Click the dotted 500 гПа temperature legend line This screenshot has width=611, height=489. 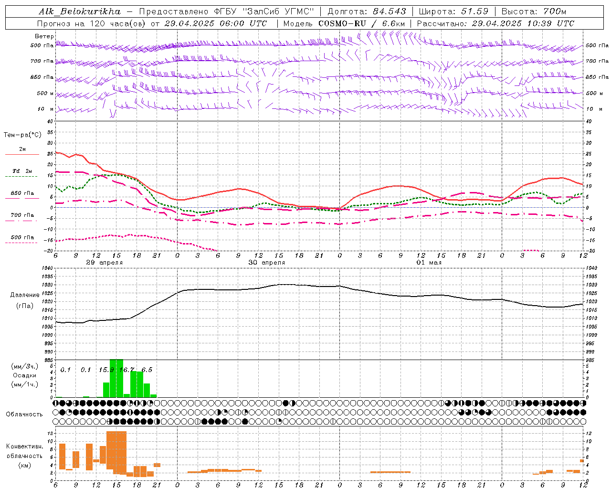pos(22,243)
